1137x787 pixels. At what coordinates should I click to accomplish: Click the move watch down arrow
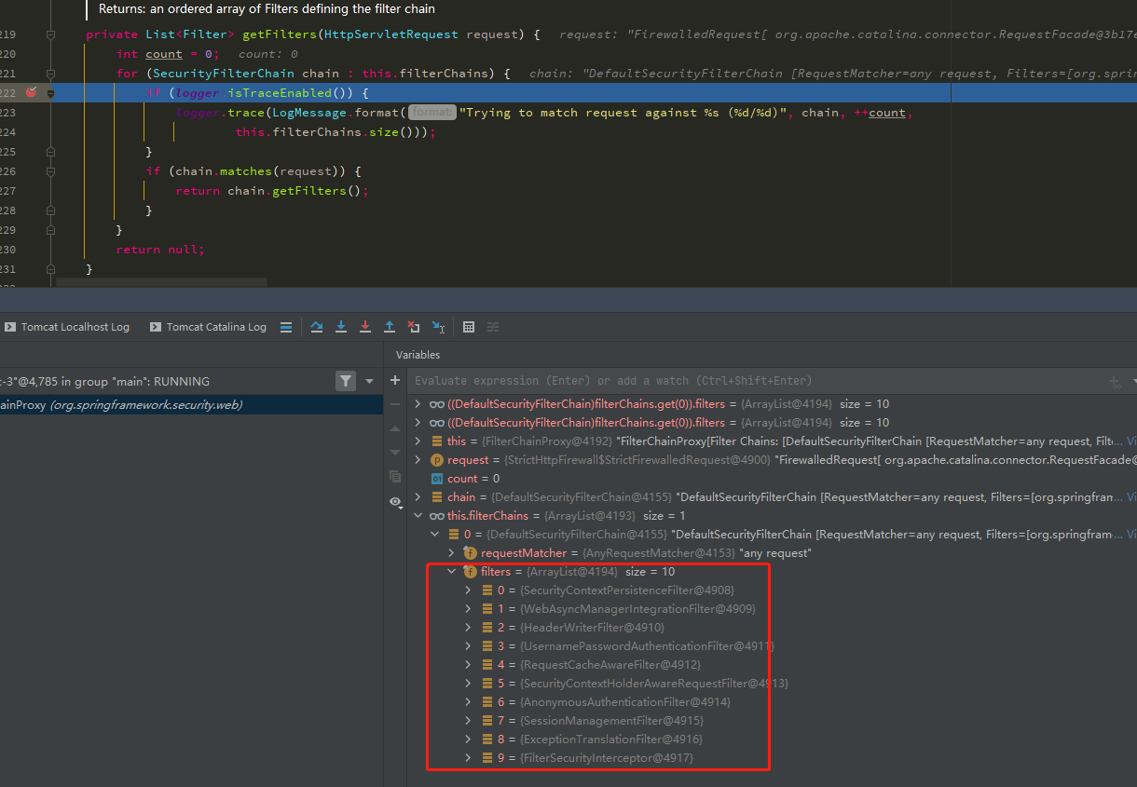(395, 452)
